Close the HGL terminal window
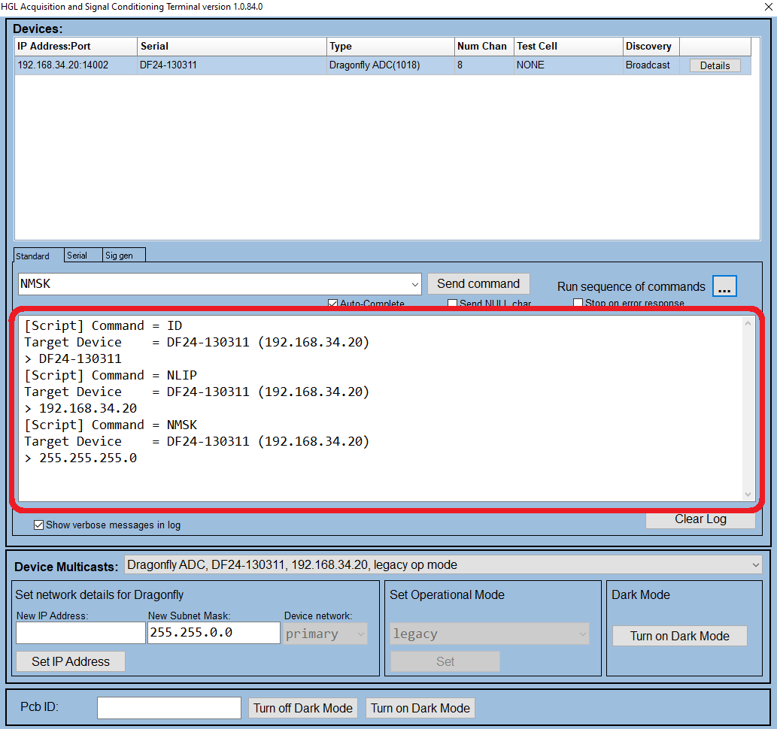Viewport: 777px width, 729px height. pyautogui.click(x=768, y=7)
